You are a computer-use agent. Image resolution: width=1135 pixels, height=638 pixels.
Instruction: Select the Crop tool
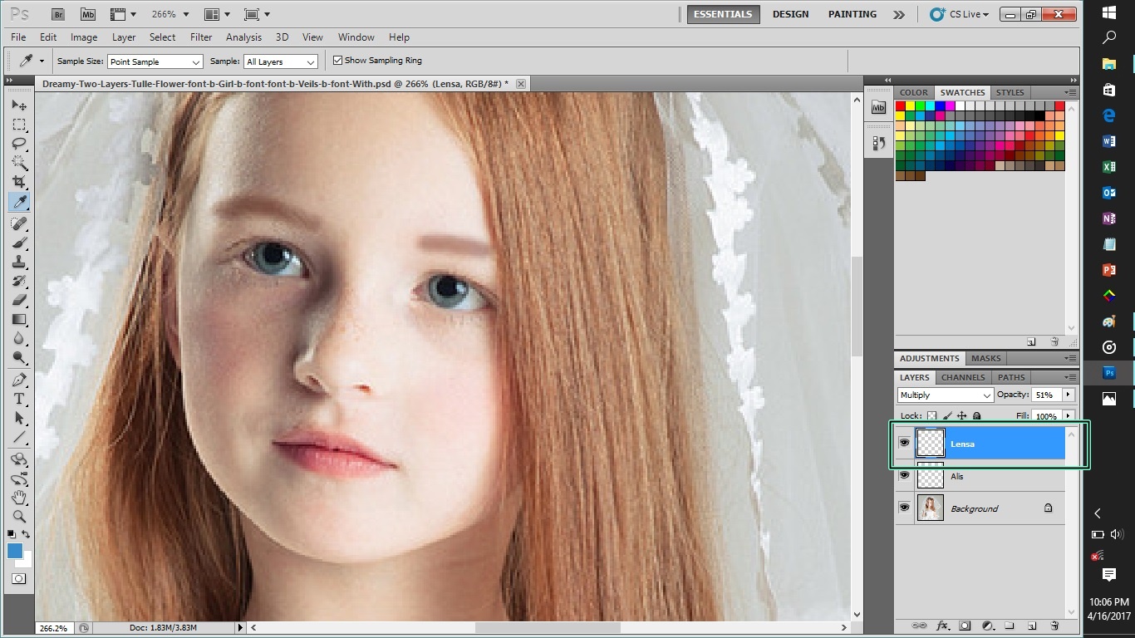(x=19, y=182)
